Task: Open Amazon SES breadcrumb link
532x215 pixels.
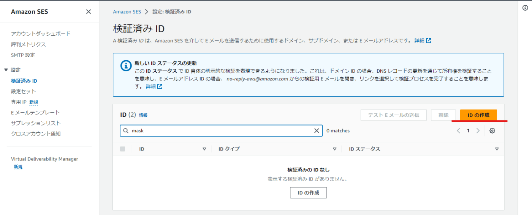Action: coord(127,12)
